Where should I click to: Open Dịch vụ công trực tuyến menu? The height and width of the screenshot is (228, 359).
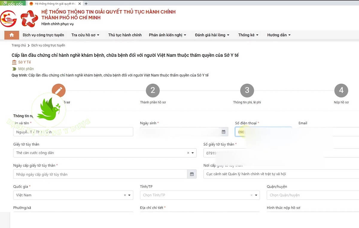43,35
